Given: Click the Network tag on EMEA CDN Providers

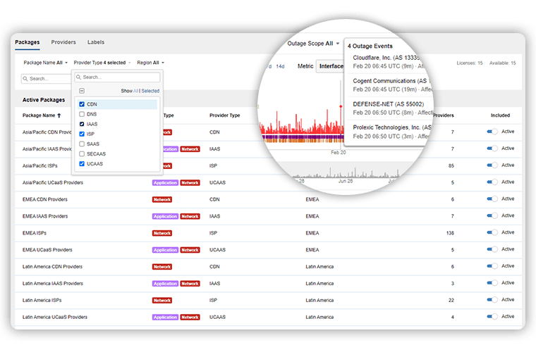Looking at the screenshot, I should 162,199.
